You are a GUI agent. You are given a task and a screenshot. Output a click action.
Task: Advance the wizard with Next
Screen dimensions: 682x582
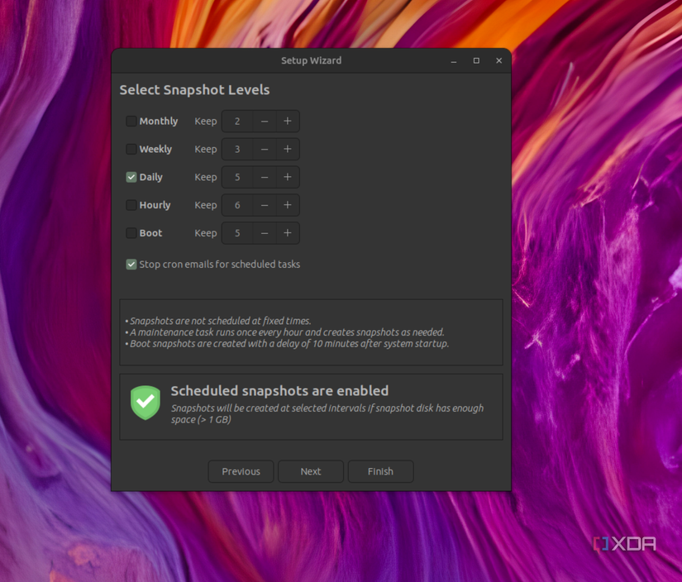[x=311, y=471]
